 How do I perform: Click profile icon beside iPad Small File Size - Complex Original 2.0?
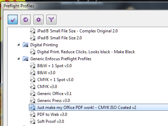click(x=32, y=31)
